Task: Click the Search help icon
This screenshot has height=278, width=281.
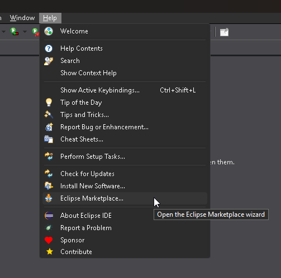Action: [x=49, y=61]
